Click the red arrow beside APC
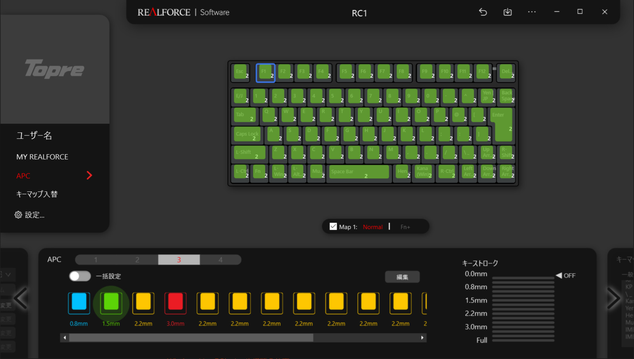Image resolution: width=634 pixels, height=359 pixels. (x=90, y=176)
